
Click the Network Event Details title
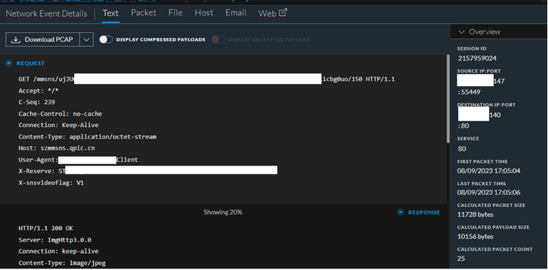click(x=46, y=13)
